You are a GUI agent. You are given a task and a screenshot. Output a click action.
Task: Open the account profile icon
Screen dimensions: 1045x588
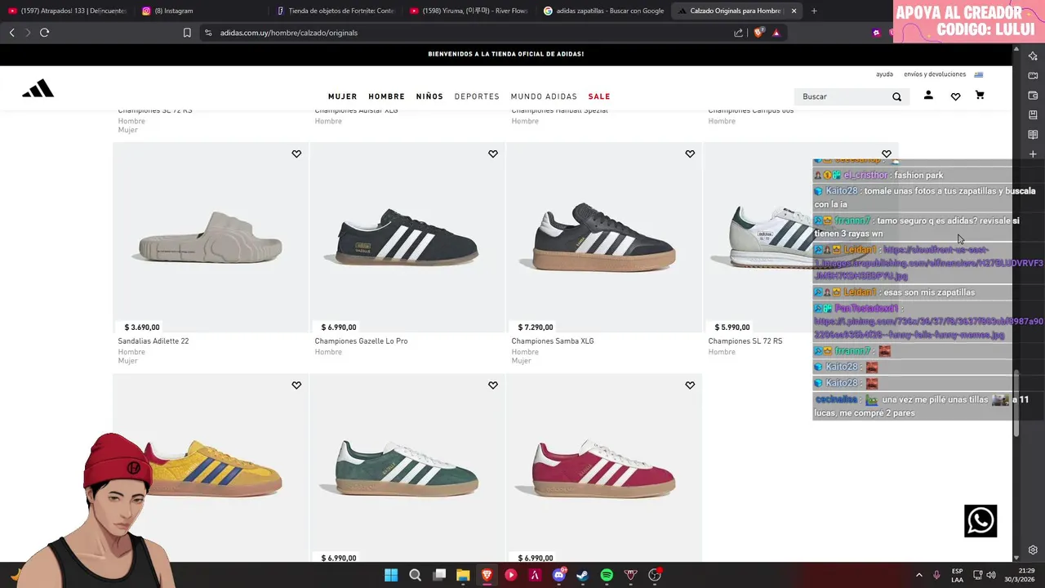pos(928,96)
